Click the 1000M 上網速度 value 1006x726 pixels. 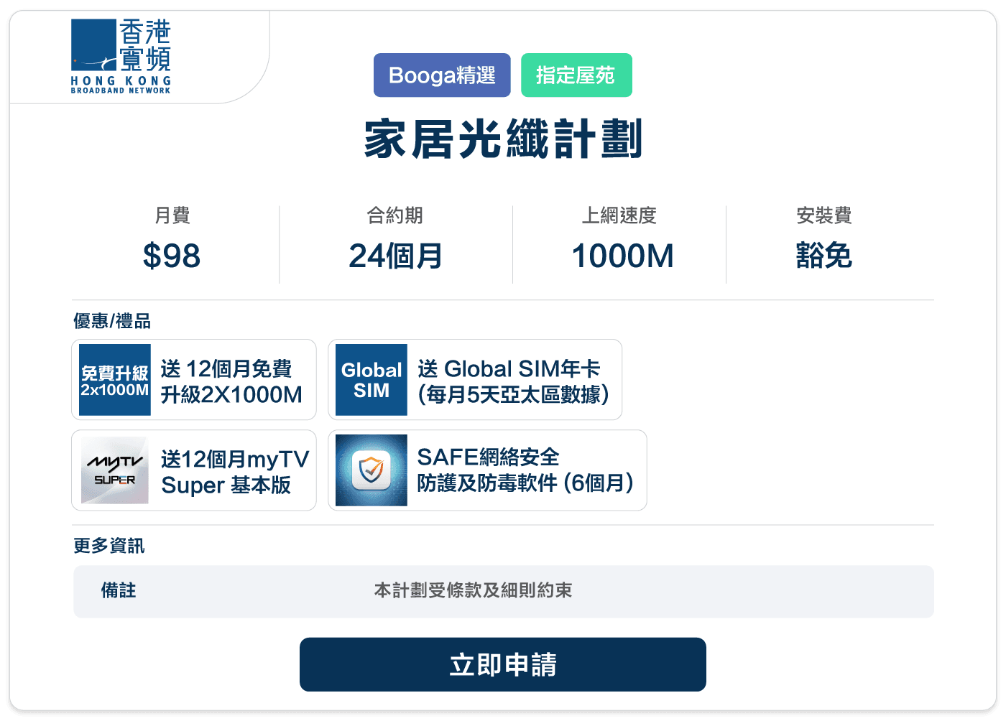pos(622,255)
